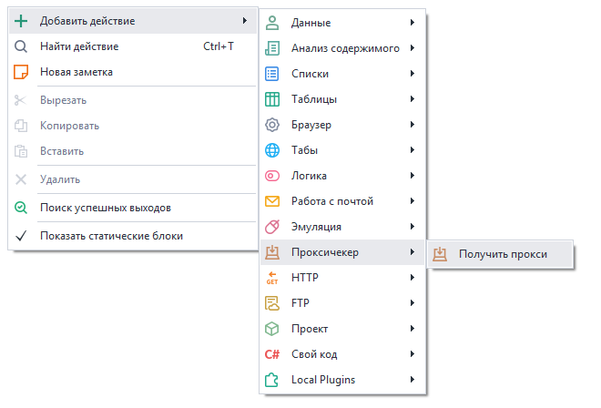The image size is (601, 408).
Task: Open the Проект menu entry
Action: [x=310, y=329]
